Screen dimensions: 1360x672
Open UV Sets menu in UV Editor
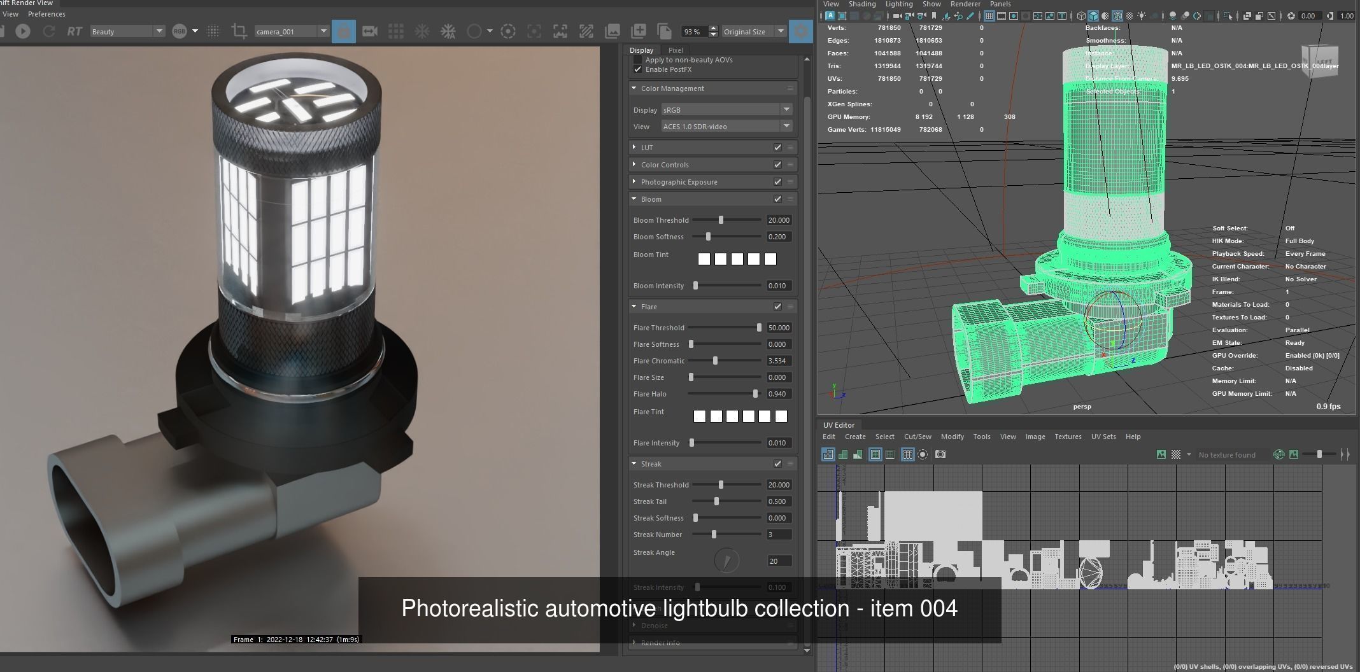coord(1103,437)
